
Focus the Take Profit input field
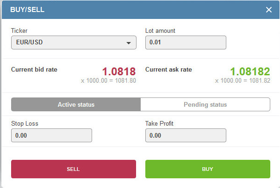click(186, 135)
